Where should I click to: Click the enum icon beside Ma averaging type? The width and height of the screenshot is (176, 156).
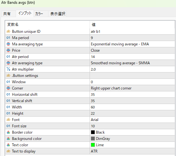(x=8, y=44)
